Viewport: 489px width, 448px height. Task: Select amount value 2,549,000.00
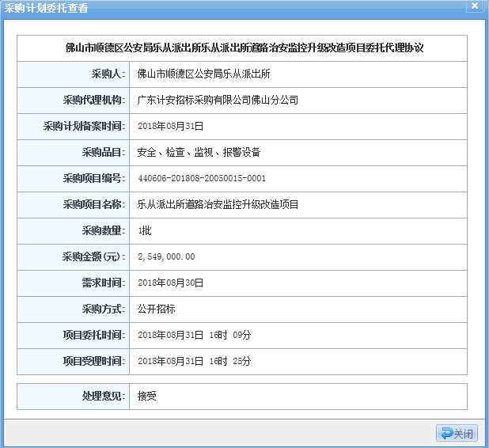[x=166, y=256]
